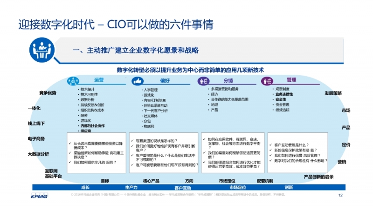Click the bullet 技术可用性
This screenshot has width=373, height=209.
click(x=89, y=94)
